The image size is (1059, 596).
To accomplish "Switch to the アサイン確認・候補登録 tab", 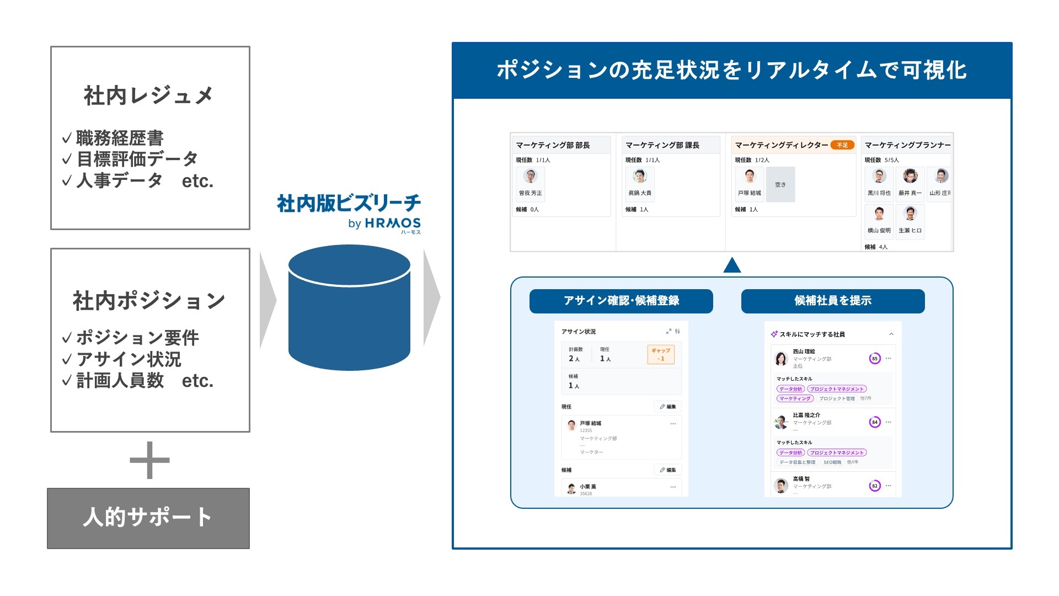I will (621, 301).
